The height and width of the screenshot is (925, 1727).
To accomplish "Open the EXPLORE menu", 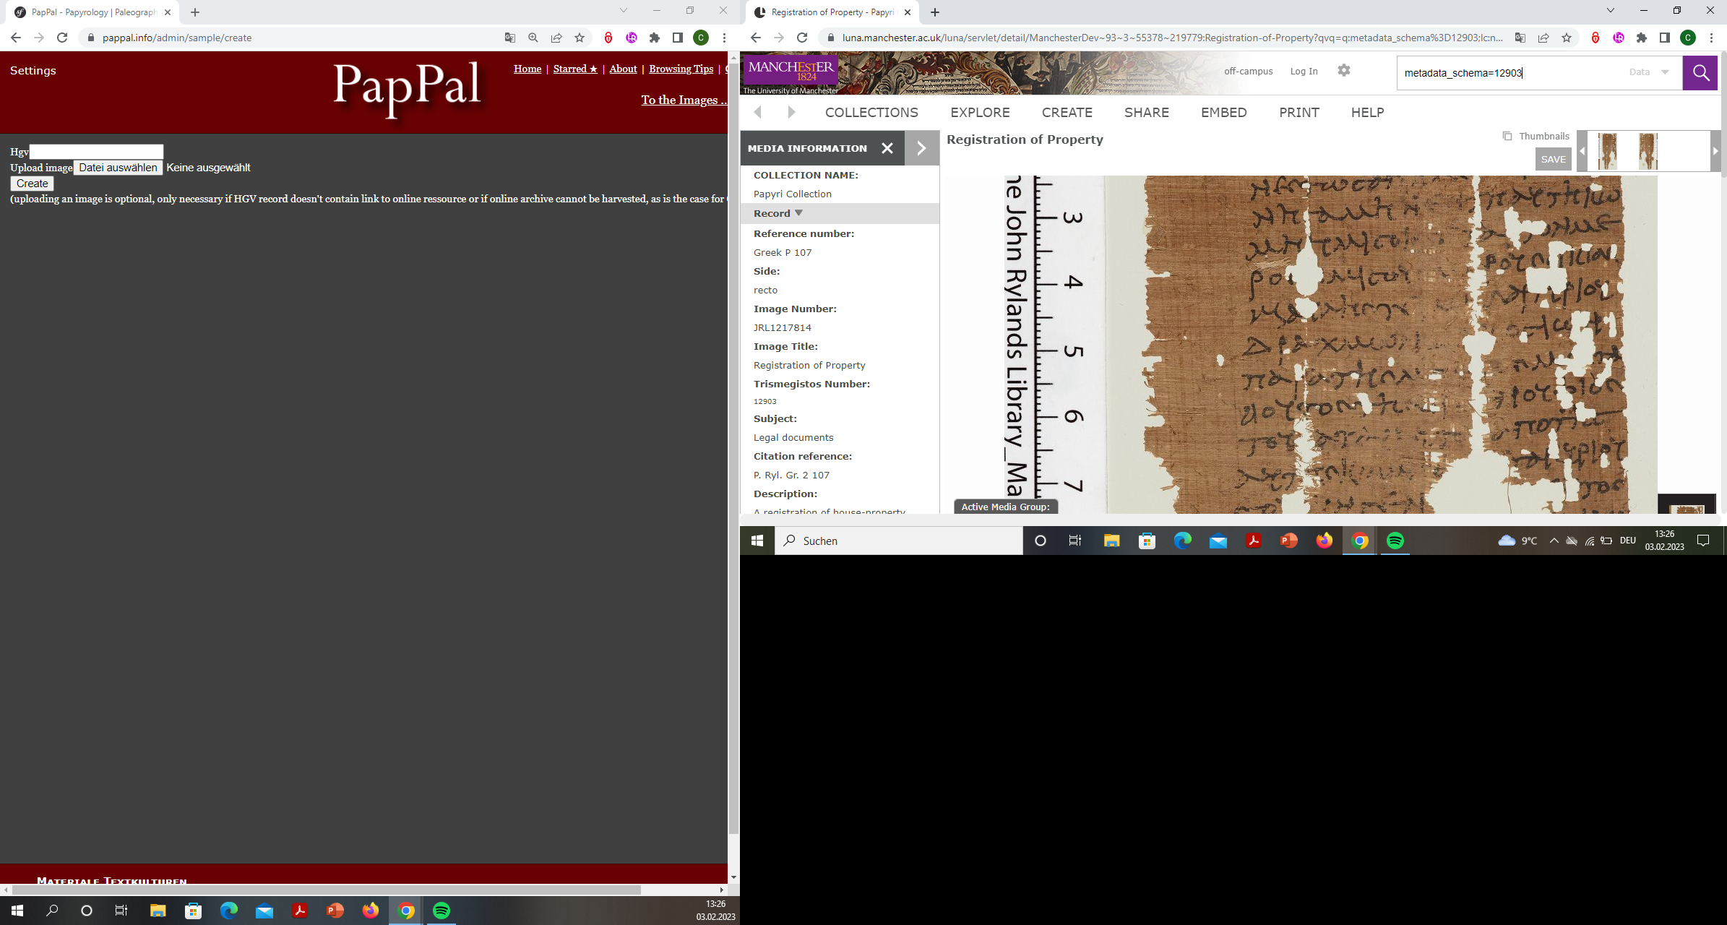I will point(980,112).
